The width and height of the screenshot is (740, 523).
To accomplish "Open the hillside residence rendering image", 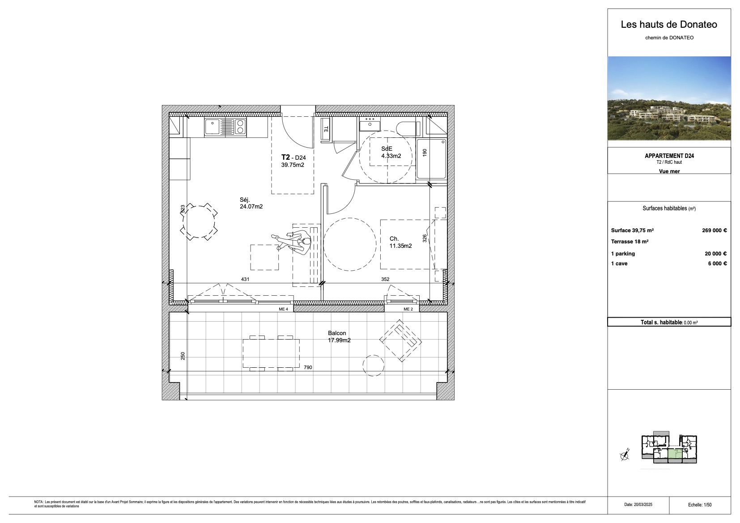I will click(x=669, y=98).
